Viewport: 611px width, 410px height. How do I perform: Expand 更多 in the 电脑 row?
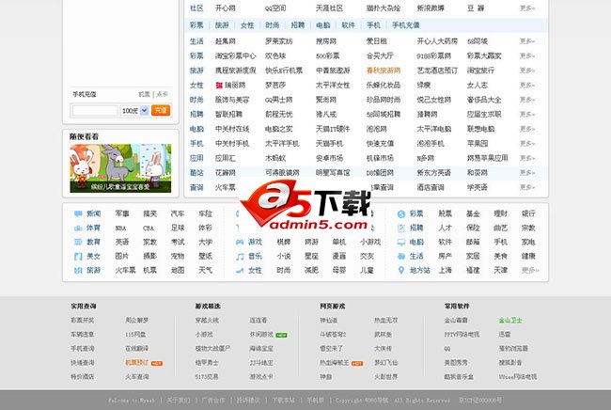(x=526, y=129)
